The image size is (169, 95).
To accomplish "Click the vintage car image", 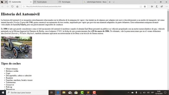I will point(16,47).
